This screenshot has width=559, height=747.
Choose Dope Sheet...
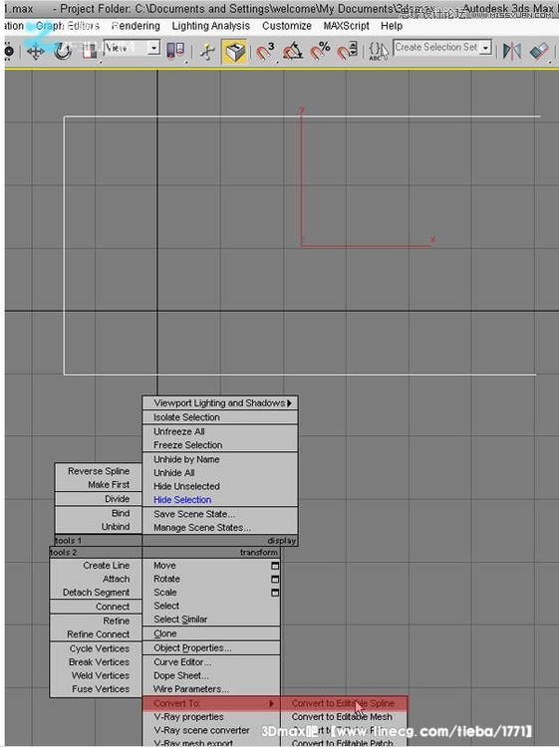point(211,675)
